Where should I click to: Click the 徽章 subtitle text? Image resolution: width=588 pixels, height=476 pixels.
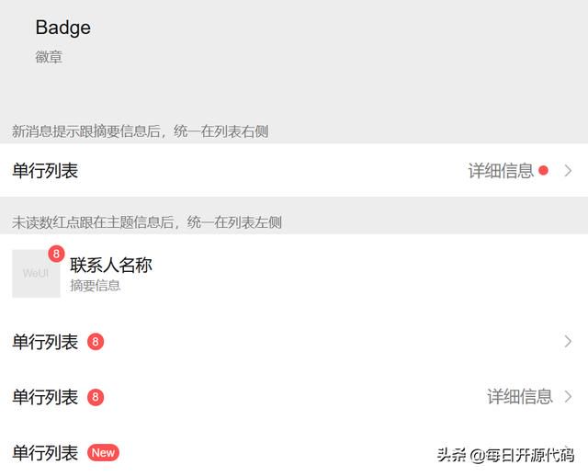point(49,57)
